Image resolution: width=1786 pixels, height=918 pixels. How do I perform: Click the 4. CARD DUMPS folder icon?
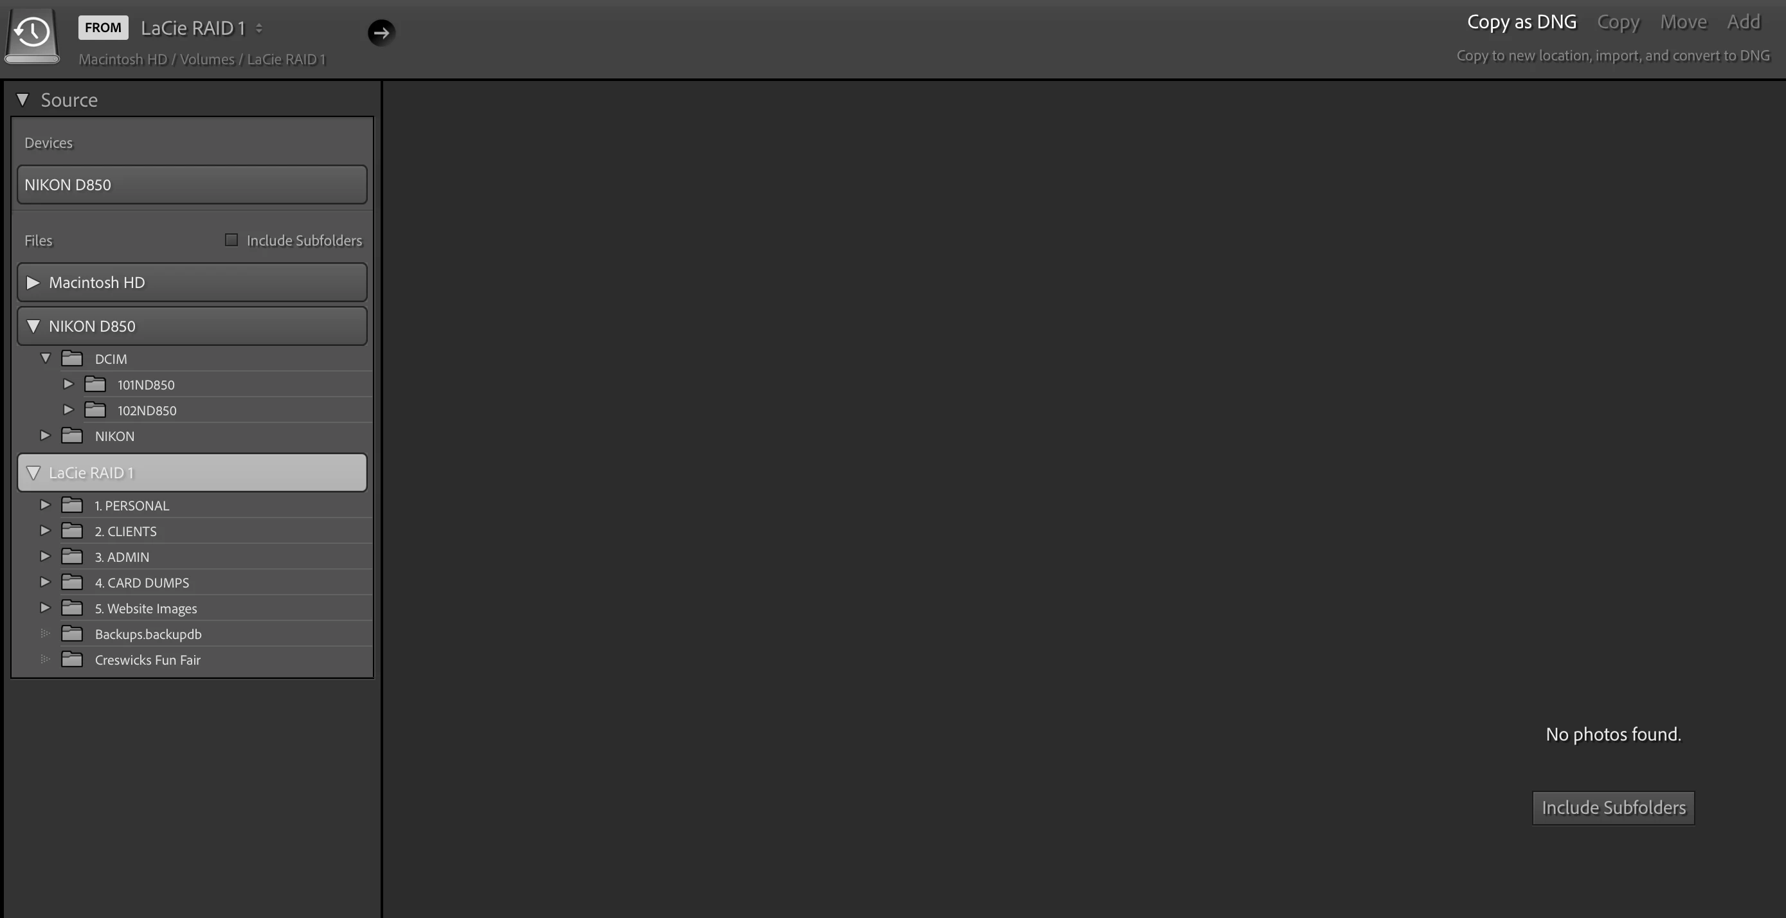point(72,582)
